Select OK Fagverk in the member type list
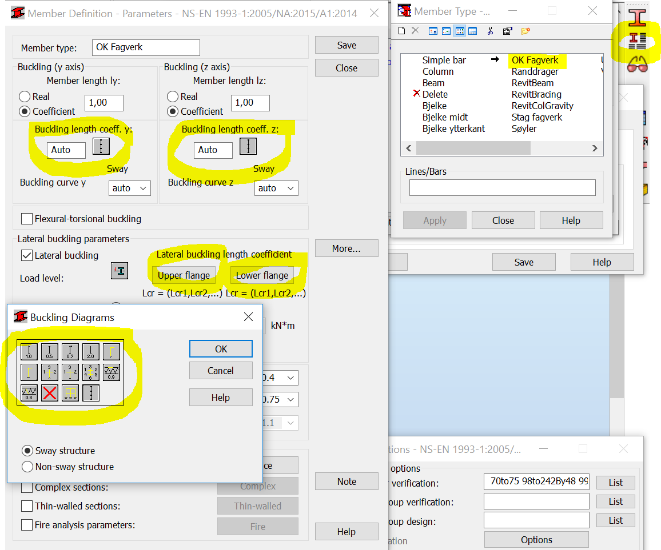Image resolution: width=661 pixels, height=550 pixels. click(x=536, y=60)
